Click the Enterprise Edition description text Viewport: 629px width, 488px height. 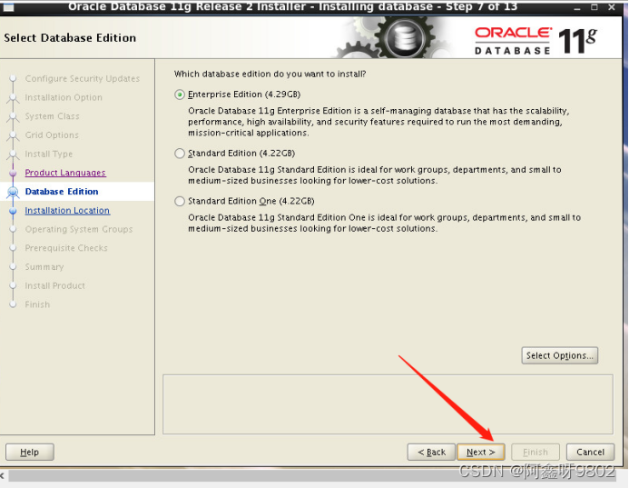coord(378,122)
